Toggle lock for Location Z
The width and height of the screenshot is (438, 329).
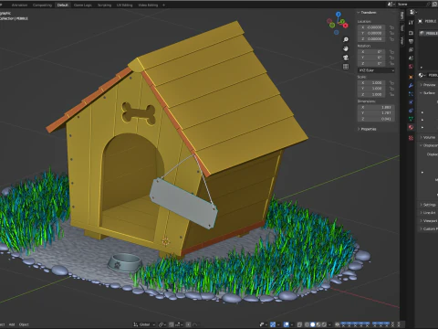point(391,39)
